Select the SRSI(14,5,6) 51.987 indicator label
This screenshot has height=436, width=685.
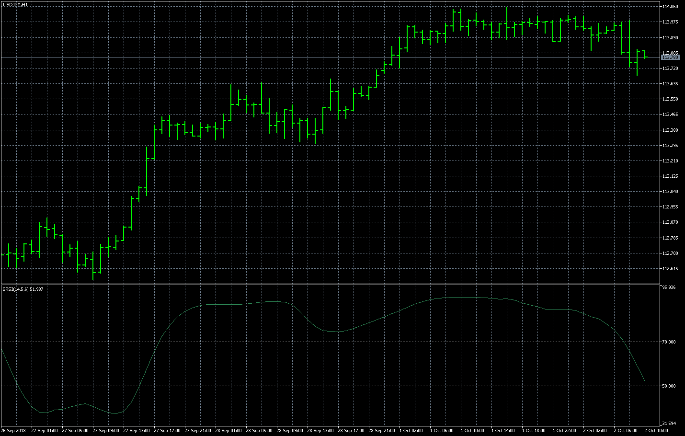tap(23, 289)
